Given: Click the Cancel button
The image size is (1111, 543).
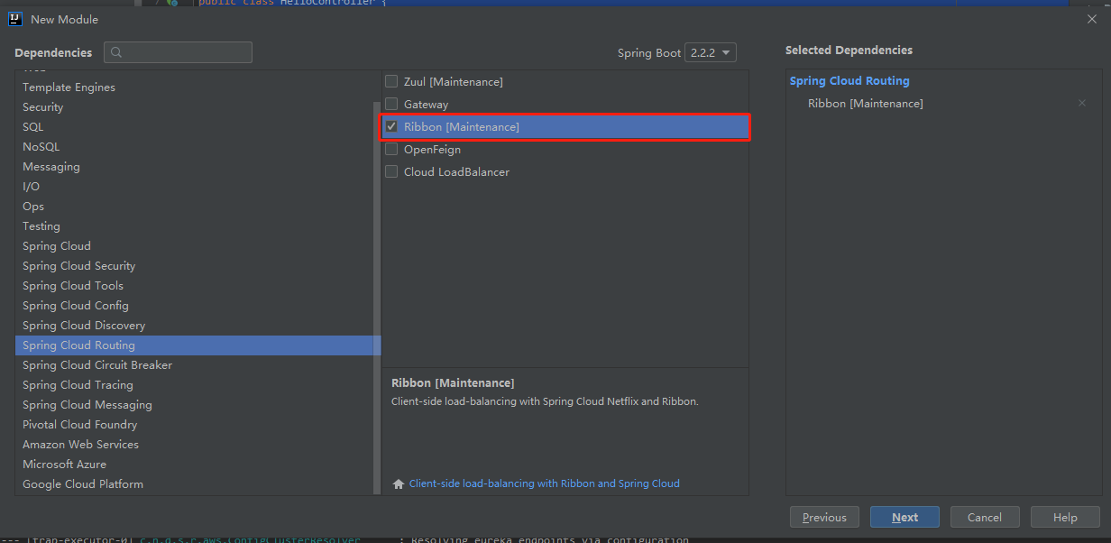Looking at the screenshot, I should point(985,517).
